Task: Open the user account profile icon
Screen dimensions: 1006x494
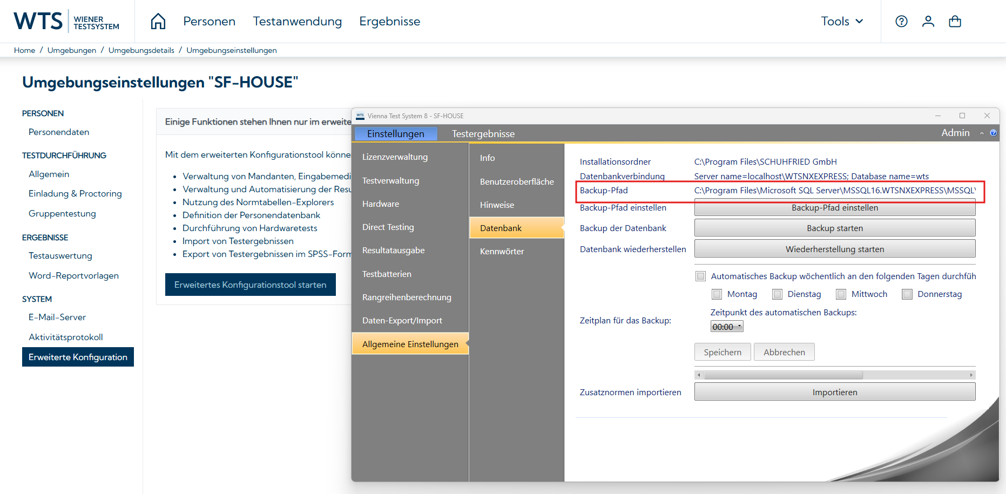Action: click(x=928, y=22)
